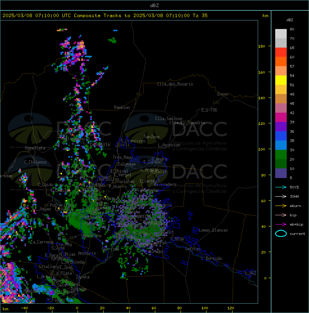Pick the bright green dBZ swatch
The width and height of the screenshot is (309, 313).
click(281, 155)
